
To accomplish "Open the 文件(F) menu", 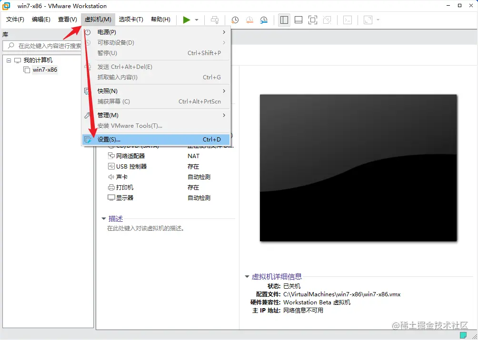I will tap(15, 19).
